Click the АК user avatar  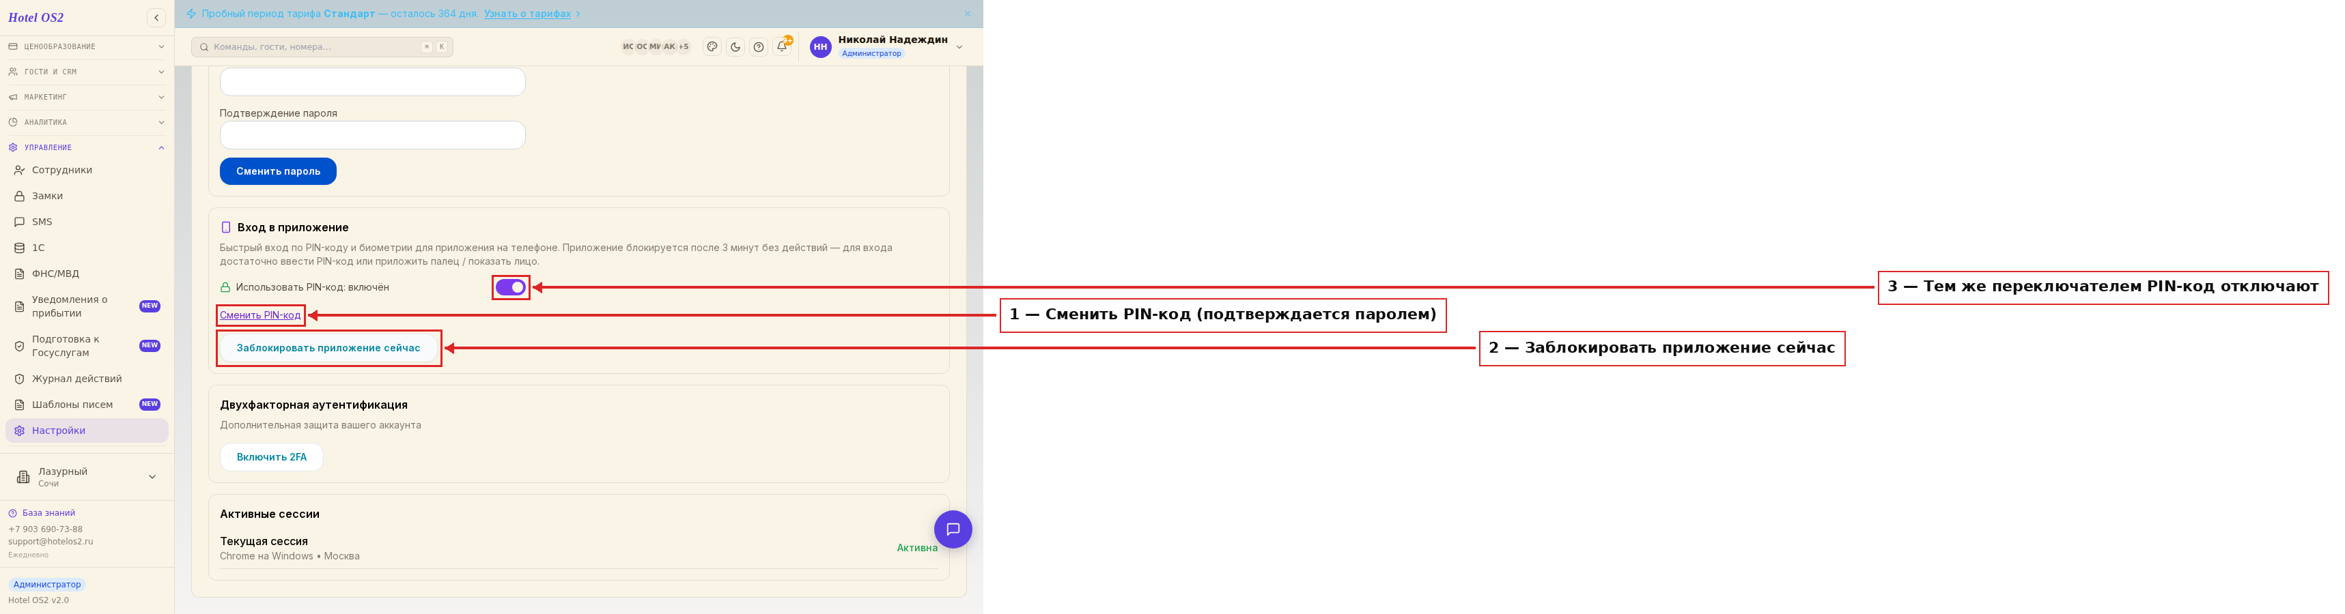pos(669,46)
